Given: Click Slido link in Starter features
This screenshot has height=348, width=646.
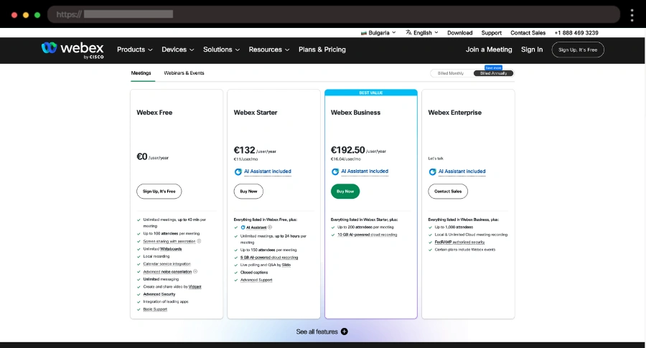Looking at the screenshot, I should coord(286,265).
